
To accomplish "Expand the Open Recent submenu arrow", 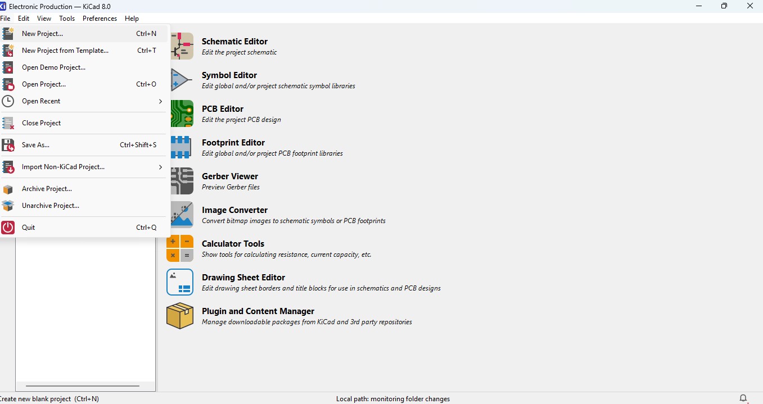I will pyautogui.click(x=160, y=101).
